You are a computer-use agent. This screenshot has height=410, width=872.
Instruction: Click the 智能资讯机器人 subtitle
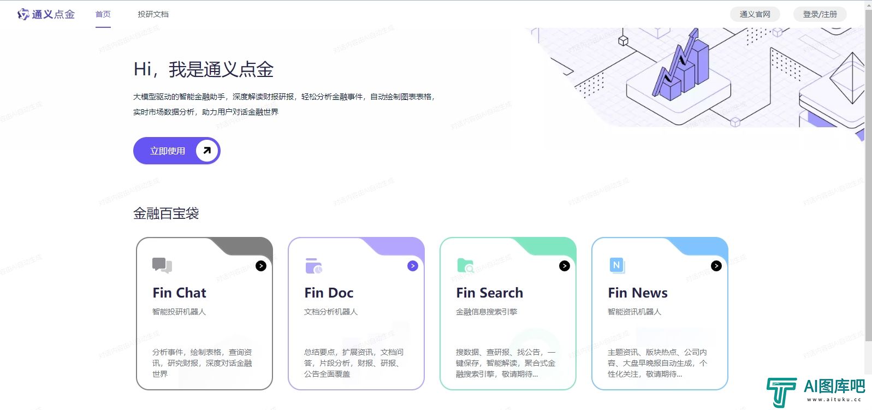click(634, 312)
